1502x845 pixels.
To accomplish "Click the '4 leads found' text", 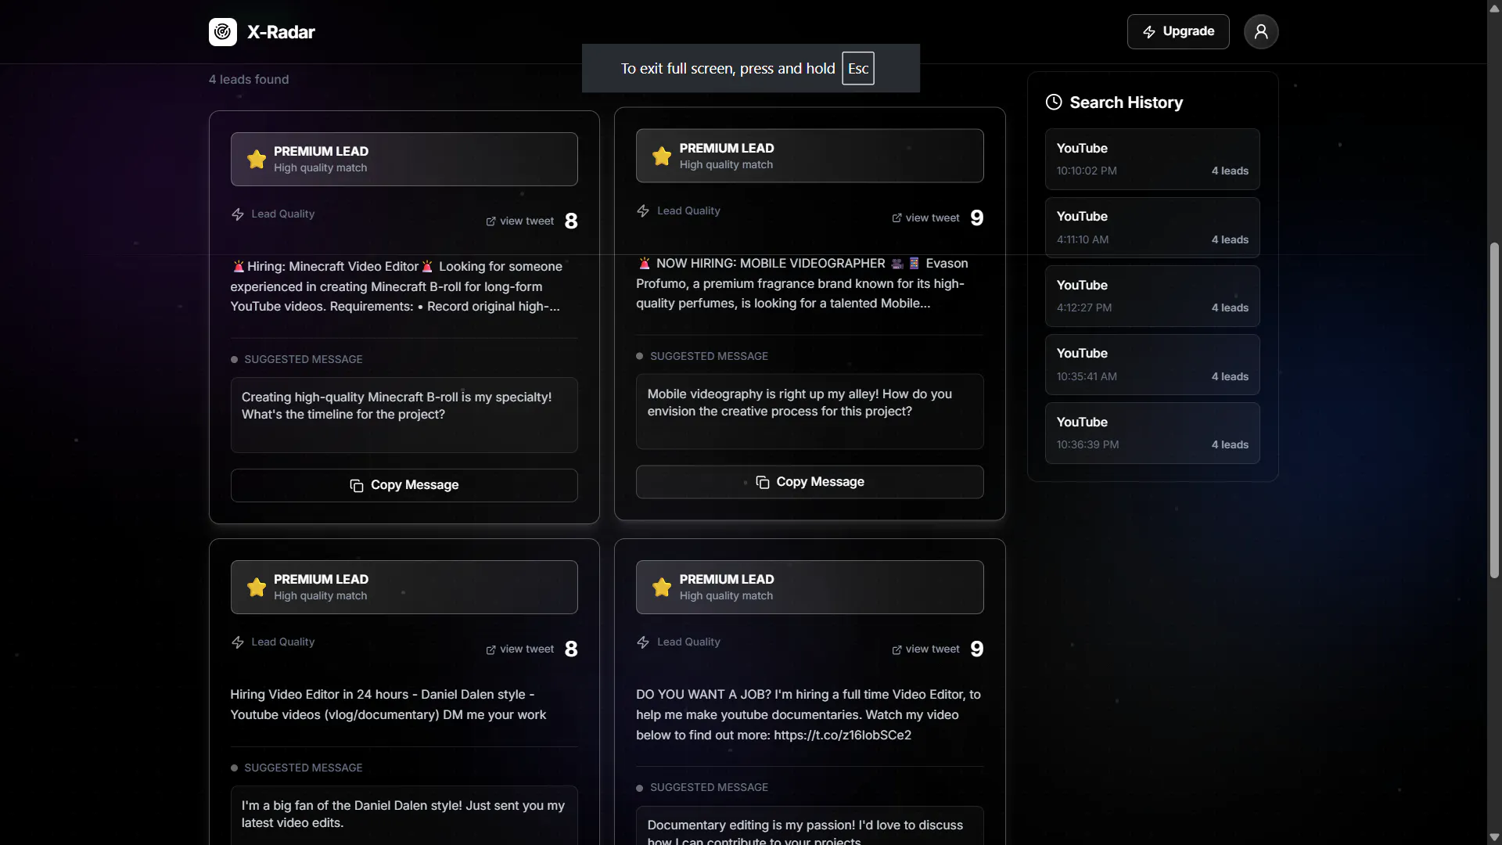I will click(249, 80).
